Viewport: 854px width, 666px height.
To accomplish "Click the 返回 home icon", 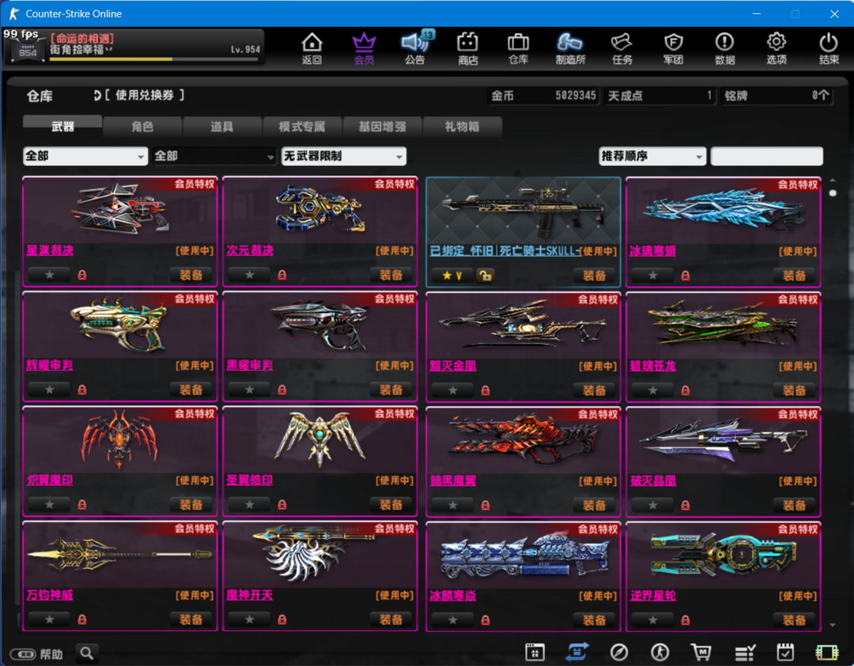I will [x=312, y=48].
